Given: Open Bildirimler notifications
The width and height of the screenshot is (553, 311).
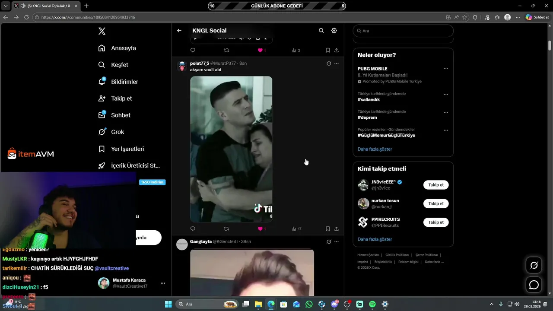Looking at the screenshot, I should 118,82.
